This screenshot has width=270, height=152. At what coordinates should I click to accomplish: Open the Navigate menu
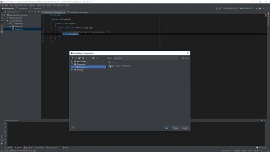[18, 5]
